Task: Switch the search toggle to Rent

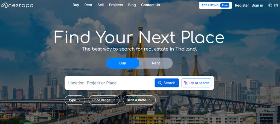Action: pos(156,63)
